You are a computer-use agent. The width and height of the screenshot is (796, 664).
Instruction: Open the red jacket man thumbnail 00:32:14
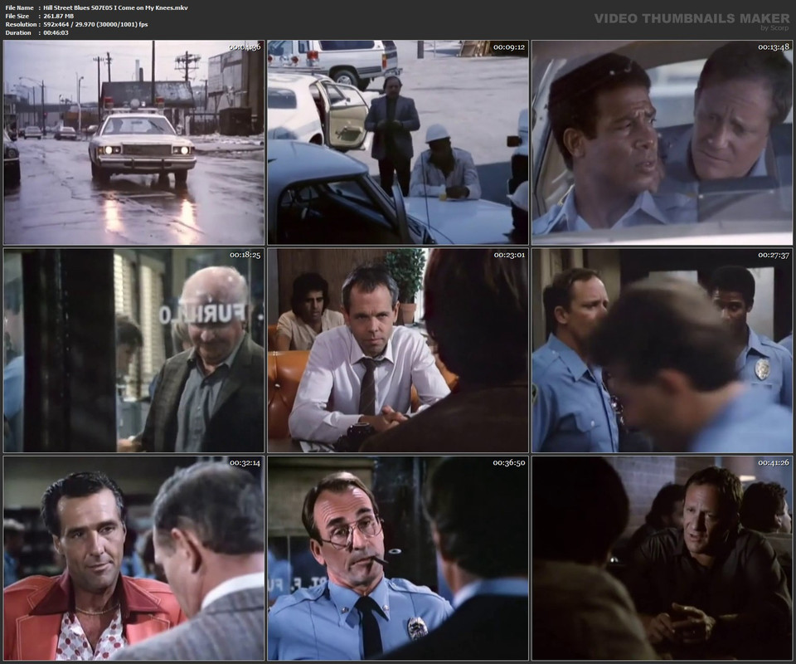click(134, 559)
